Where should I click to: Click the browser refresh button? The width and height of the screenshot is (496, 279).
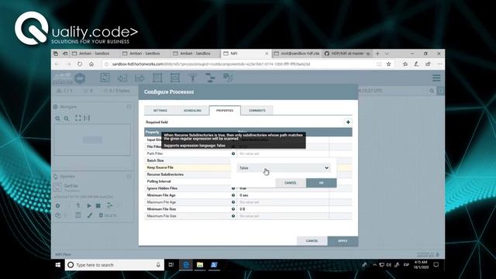pyautogui.click(x=80, y=64)
